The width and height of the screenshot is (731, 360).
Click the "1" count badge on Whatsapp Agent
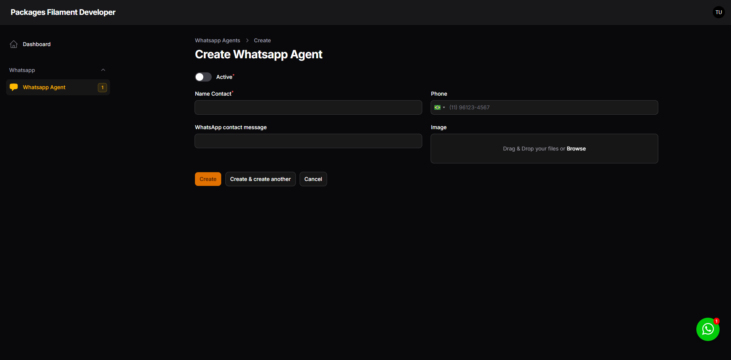102,87
